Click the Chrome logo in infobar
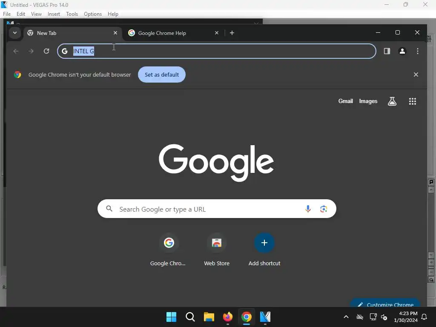436x327 pixels. coord(17,75)
